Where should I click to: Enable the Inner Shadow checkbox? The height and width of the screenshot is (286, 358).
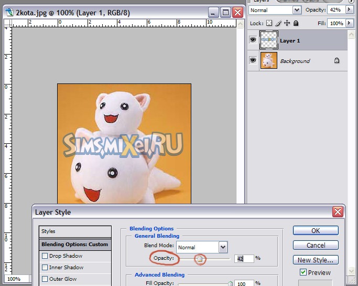[x=45, y=268]
